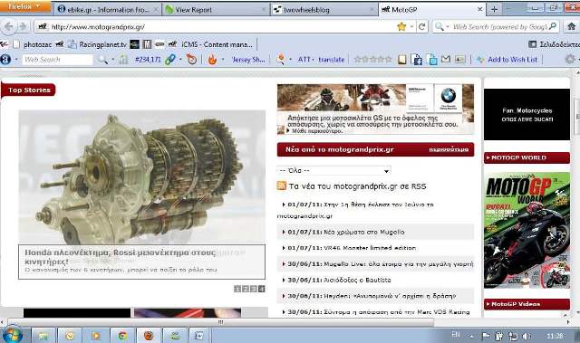Open Firefox from the Windows taskbar
580x343 pixels.
pyautogui.click(x=149, y=336)
